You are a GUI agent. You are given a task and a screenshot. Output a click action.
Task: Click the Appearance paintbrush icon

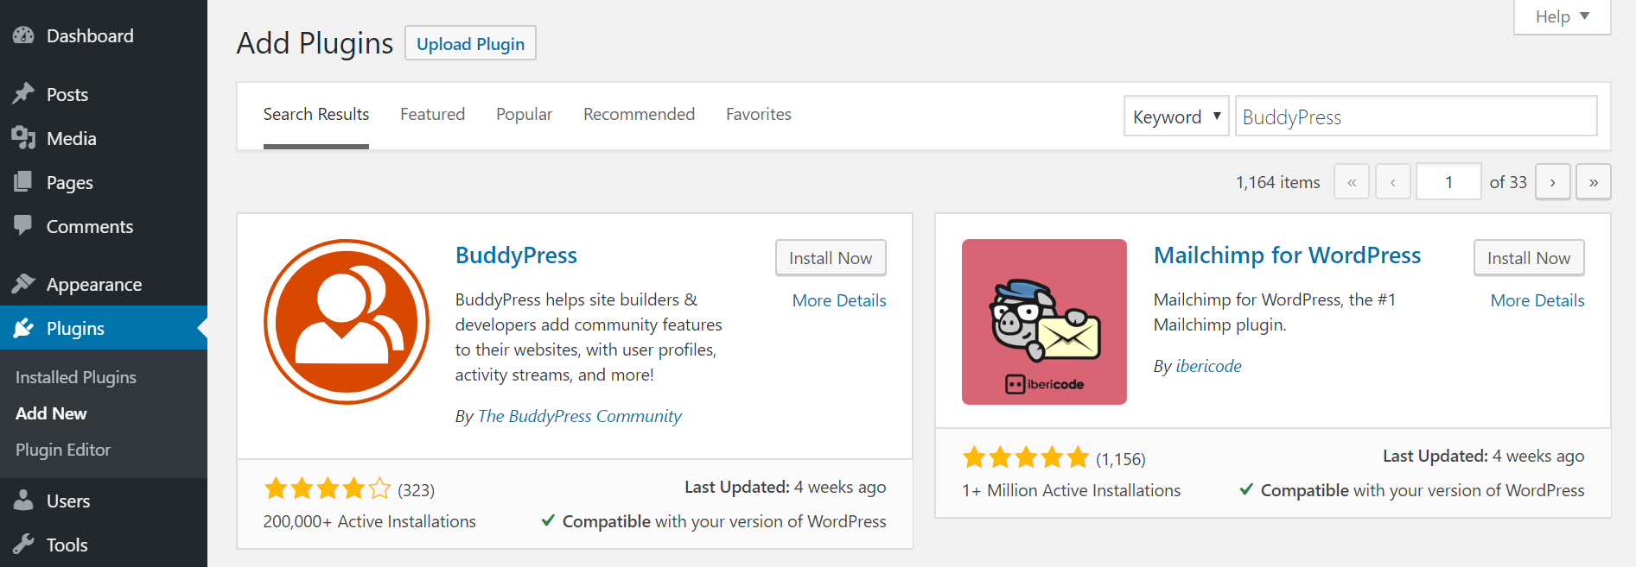[23, 284]
